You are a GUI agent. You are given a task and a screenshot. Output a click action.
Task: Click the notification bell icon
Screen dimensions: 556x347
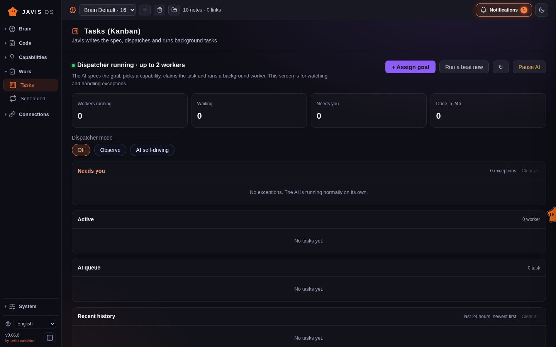(483, 10)
